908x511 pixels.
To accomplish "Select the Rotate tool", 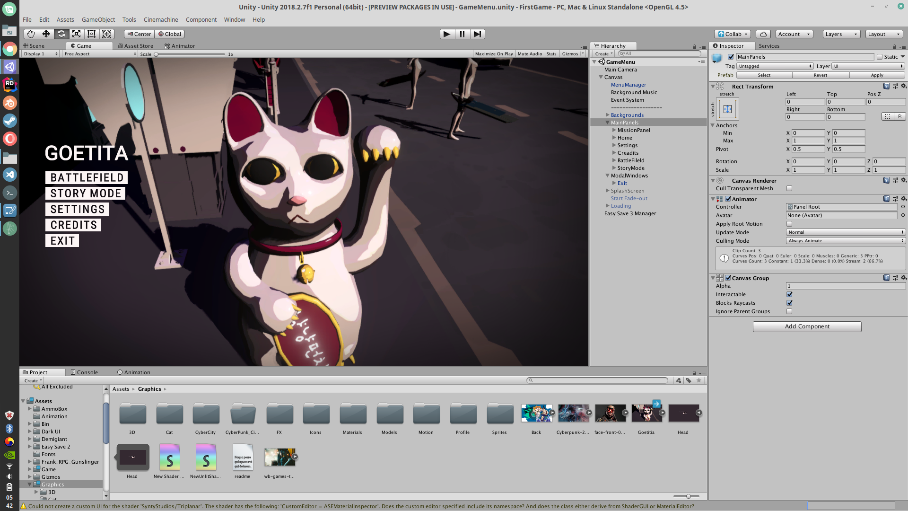I will click(61, 34).
